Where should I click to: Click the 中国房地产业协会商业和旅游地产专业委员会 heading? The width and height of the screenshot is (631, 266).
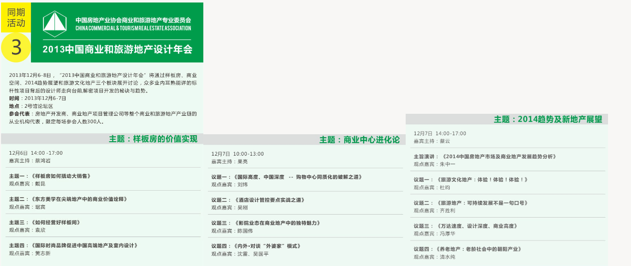pyautogui.click(x=133, y=20)
